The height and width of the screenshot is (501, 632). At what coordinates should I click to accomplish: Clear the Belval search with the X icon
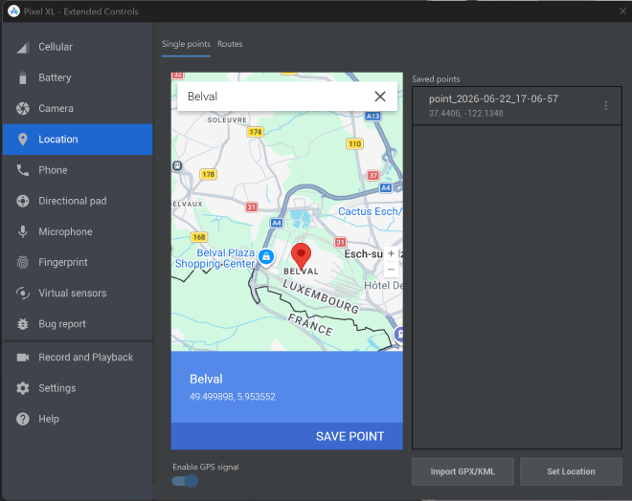[380, 97]
